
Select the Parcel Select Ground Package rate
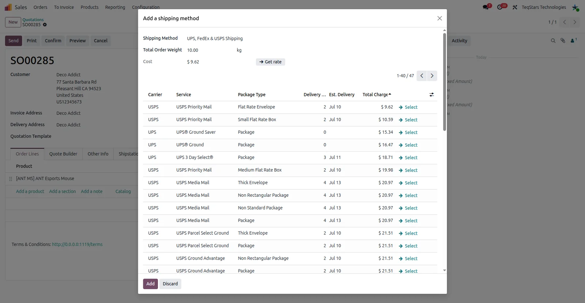click(408, 246)
